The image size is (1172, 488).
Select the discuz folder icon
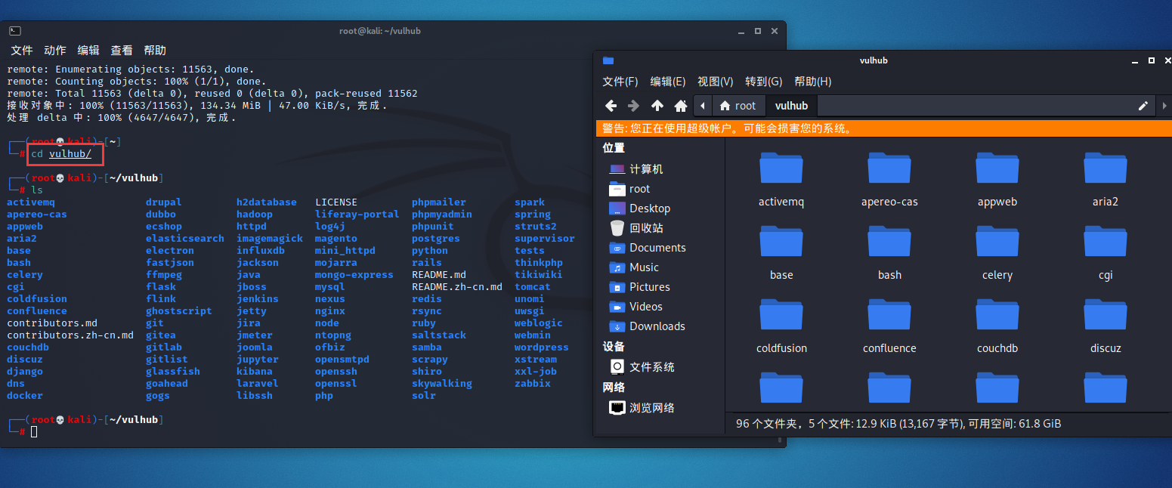click(1106, 315)
